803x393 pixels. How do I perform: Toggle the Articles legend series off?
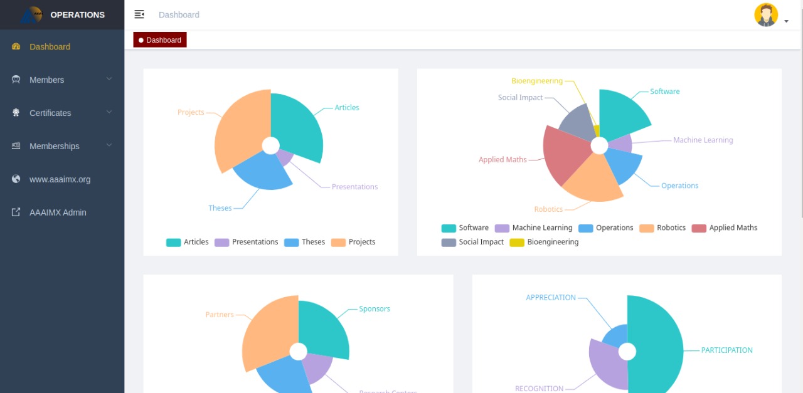click(x=187, y=242)
